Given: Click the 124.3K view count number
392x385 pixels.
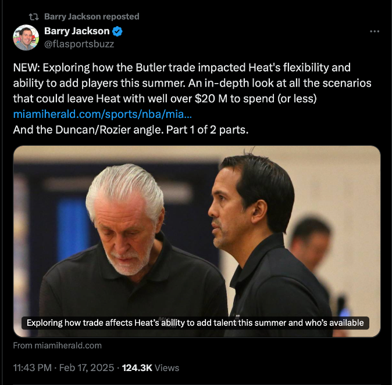Looking at the screenshot, I should coord(138,368).
